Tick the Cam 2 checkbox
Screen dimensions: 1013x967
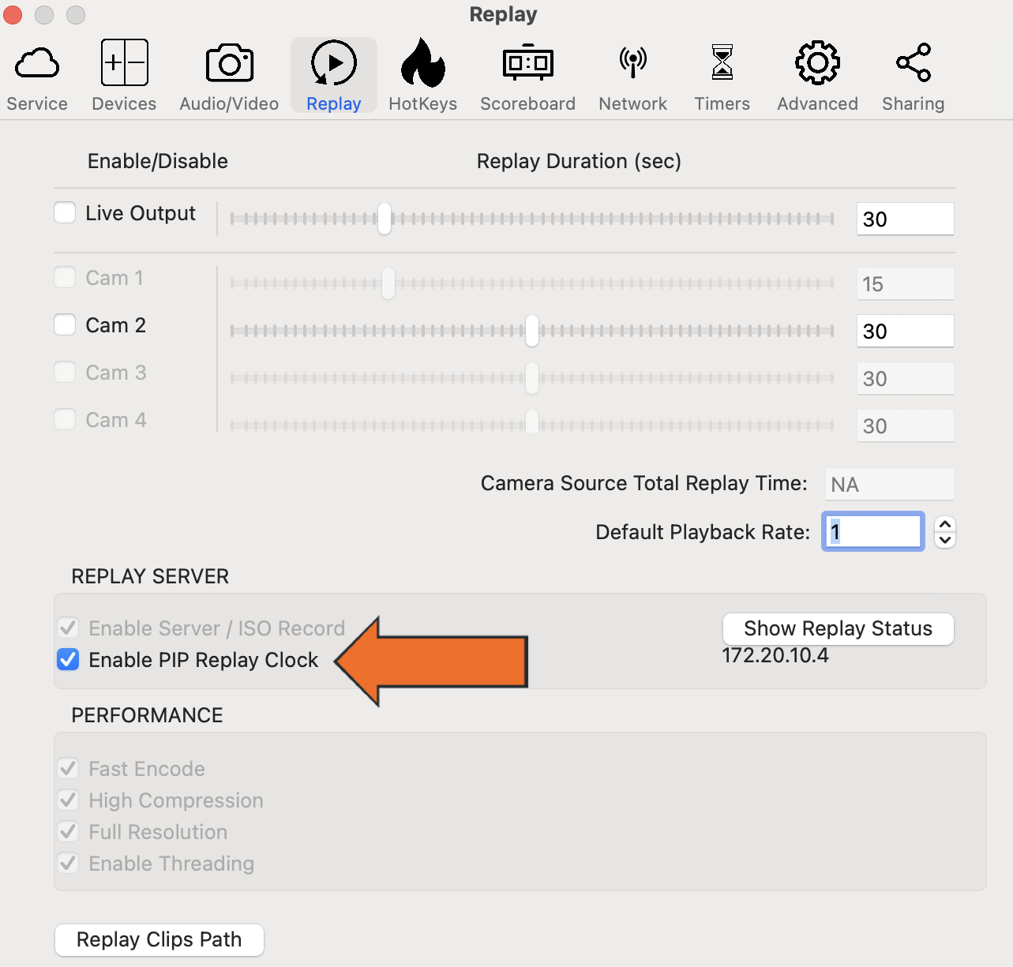(65, 325)
